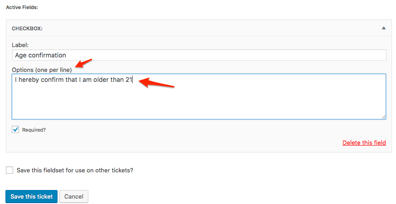Image resolution: width=396 pixels, height=204 pixels.
Task: Click the "Required?" label text
Action: [x=34, y=130]
